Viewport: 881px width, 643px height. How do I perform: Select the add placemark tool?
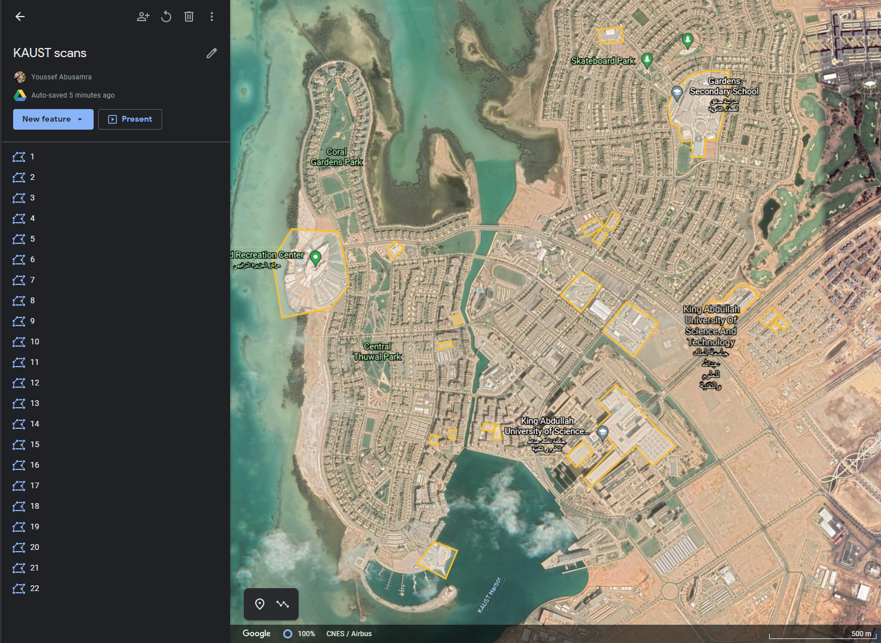[x=260, y=604]
